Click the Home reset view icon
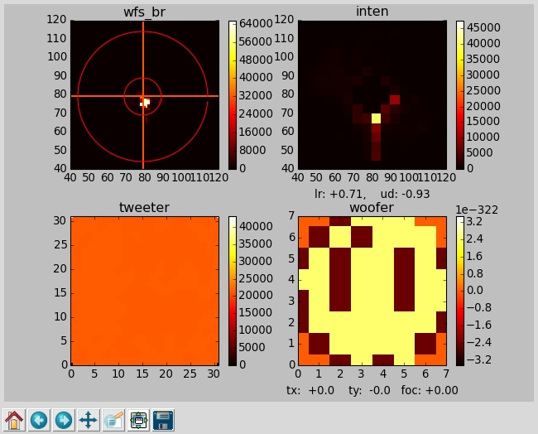538x434 pixels. [x=14, y=420]
